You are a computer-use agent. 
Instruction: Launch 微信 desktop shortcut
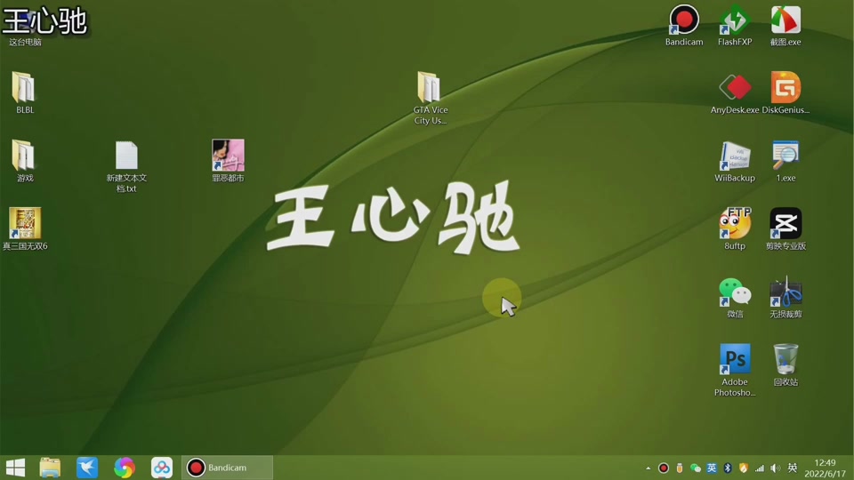click(x=735, y=297)
